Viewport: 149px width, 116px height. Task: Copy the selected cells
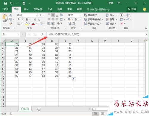(x=11, y=19)
